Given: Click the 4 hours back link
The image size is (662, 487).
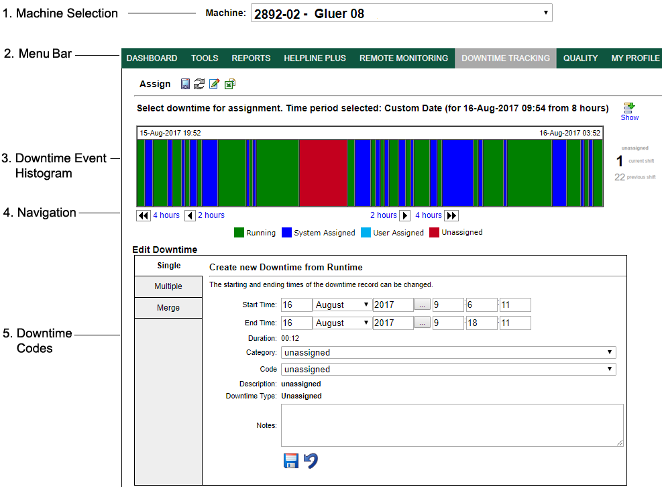Looking at the screenshot, I should click(166, 215).
